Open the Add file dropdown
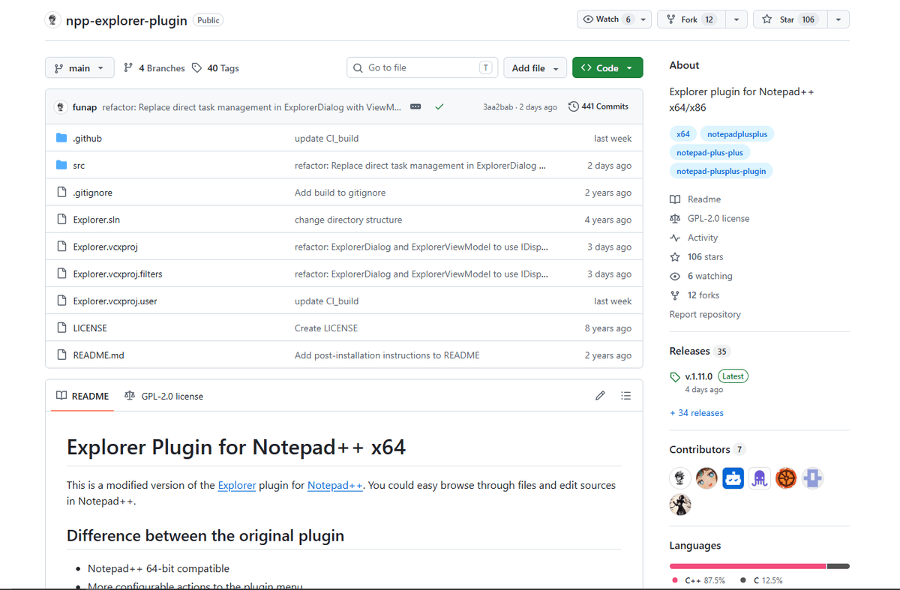The height and width of the screenshot is (590, 900). [x=535, y=68]
